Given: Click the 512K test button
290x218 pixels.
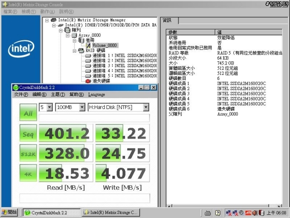Looking at the screenshot, I should click(x=28, y=153).
